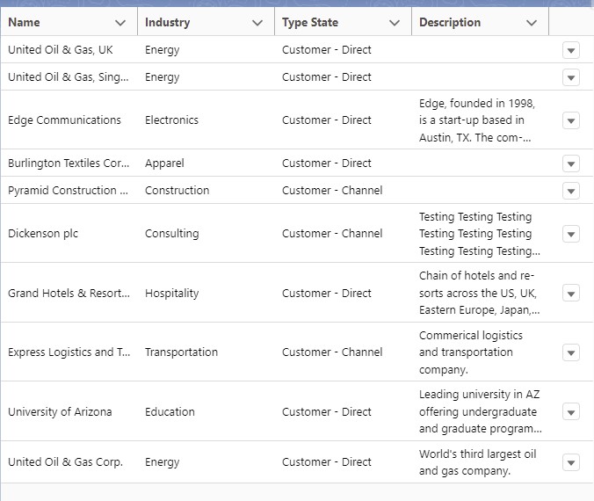This screenshot has height=501, width=594.
Task: Open row actions for United Oil & Gas, UK
Action: [571, 51]
